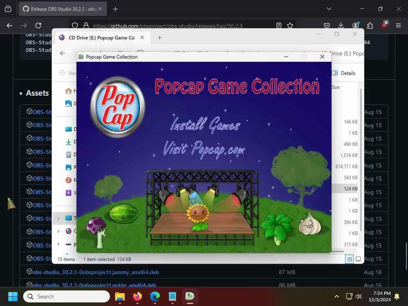
Task: Click the sunflower on the stage
Action: coord(198,216)
